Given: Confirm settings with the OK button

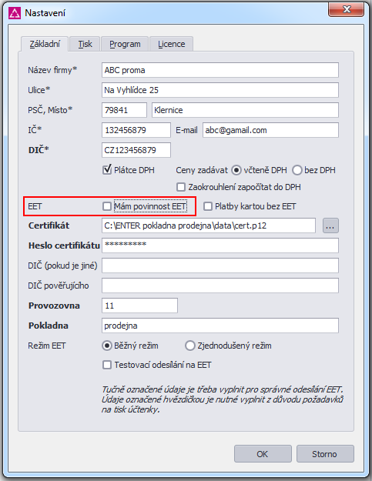Looking at the screenshot, I should (263, 454).
